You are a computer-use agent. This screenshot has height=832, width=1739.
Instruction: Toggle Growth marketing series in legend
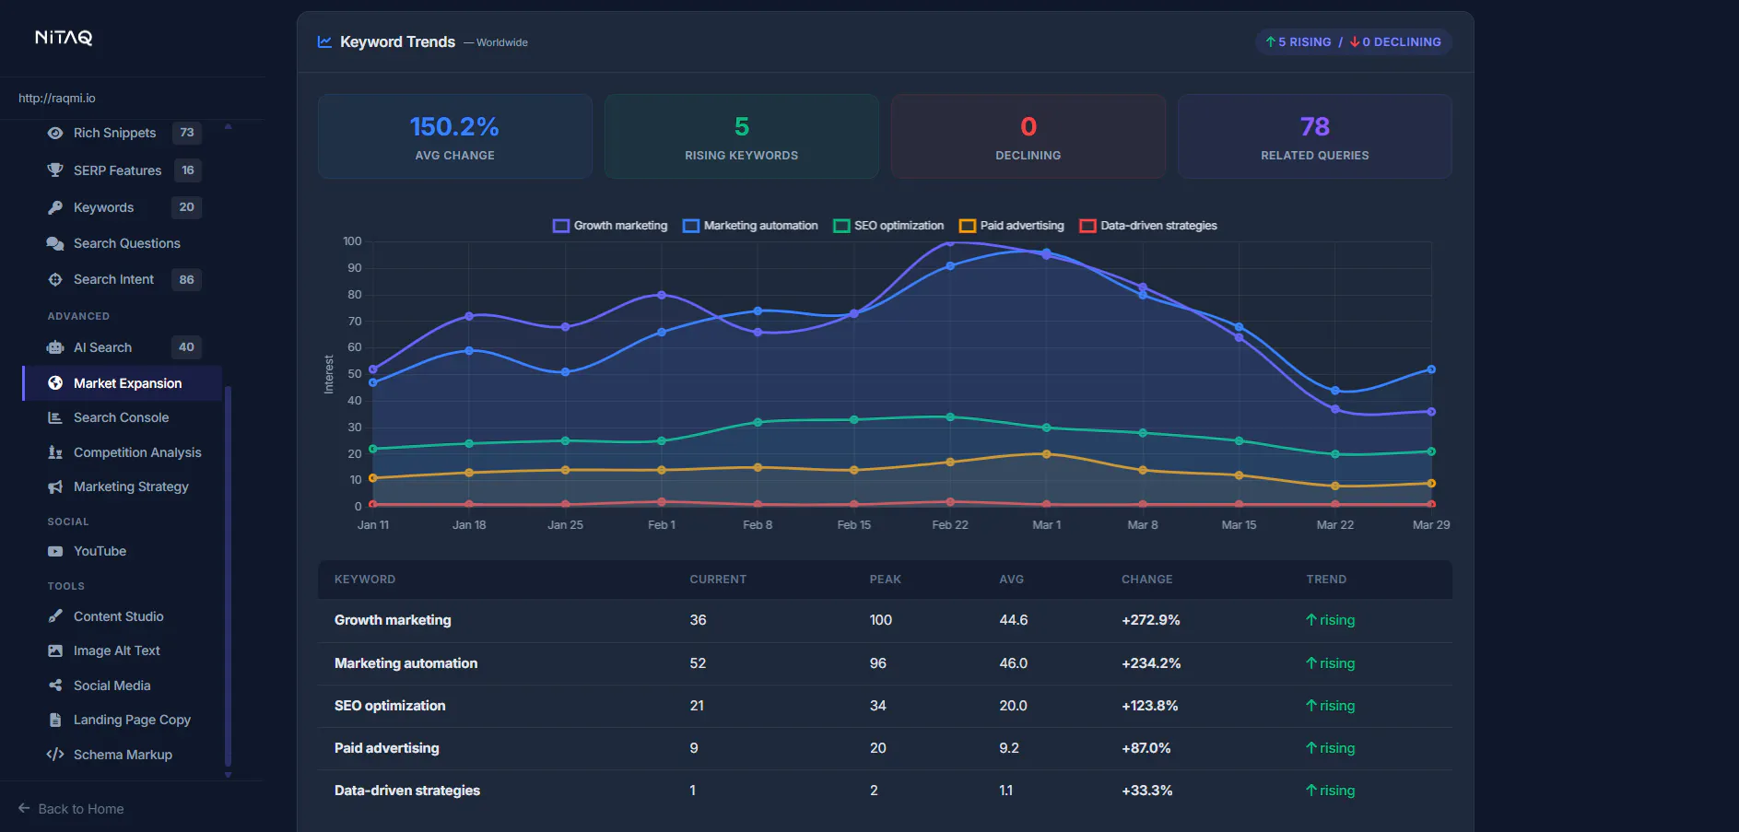click(610, 226)
